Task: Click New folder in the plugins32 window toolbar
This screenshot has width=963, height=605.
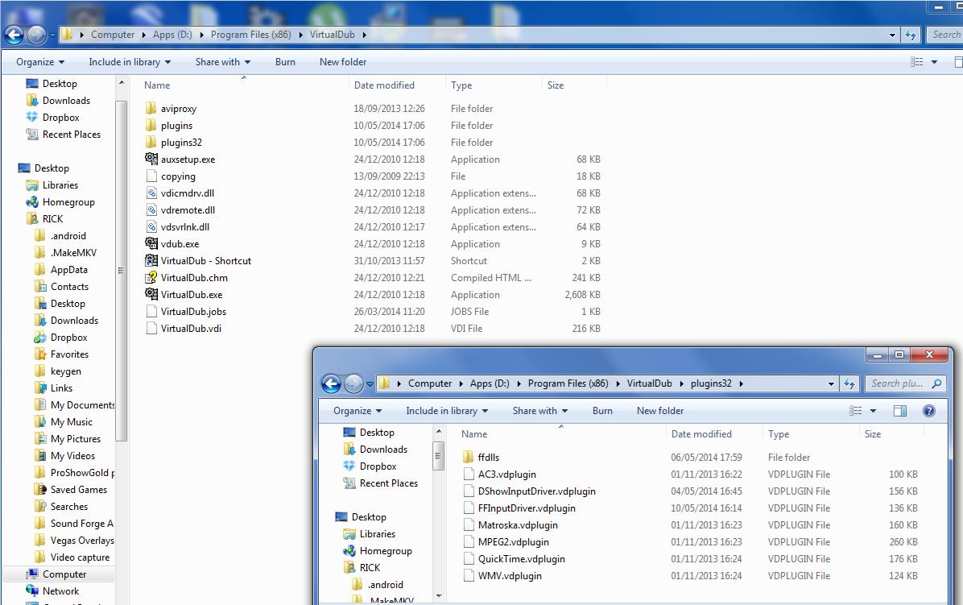Action: tap(660, 411)
